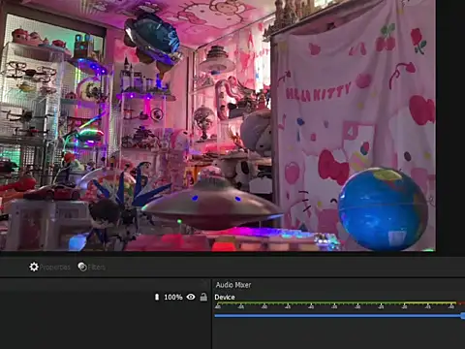Viewport: 465px width, 349px height.
Task: Select the Device audio source label
Action: (225, 298)
